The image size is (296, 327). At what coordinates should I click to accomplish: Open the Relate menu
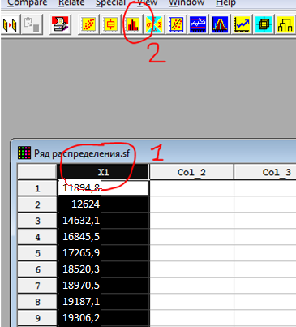pos(71,3)
